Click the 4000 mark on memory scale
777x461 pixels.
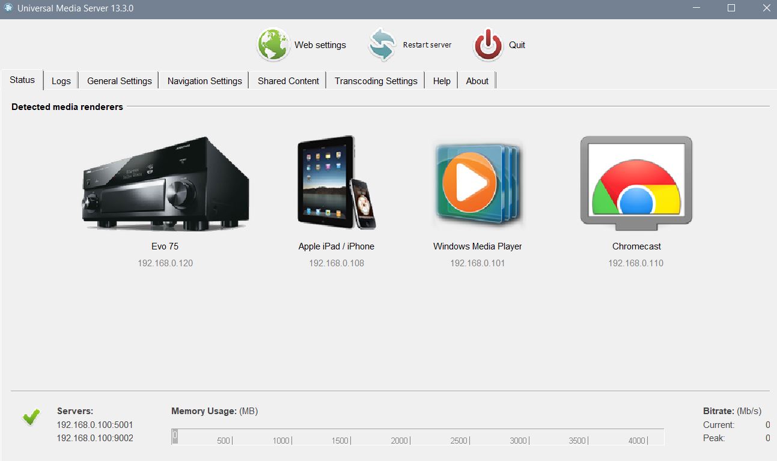click(x=637, y=441)
